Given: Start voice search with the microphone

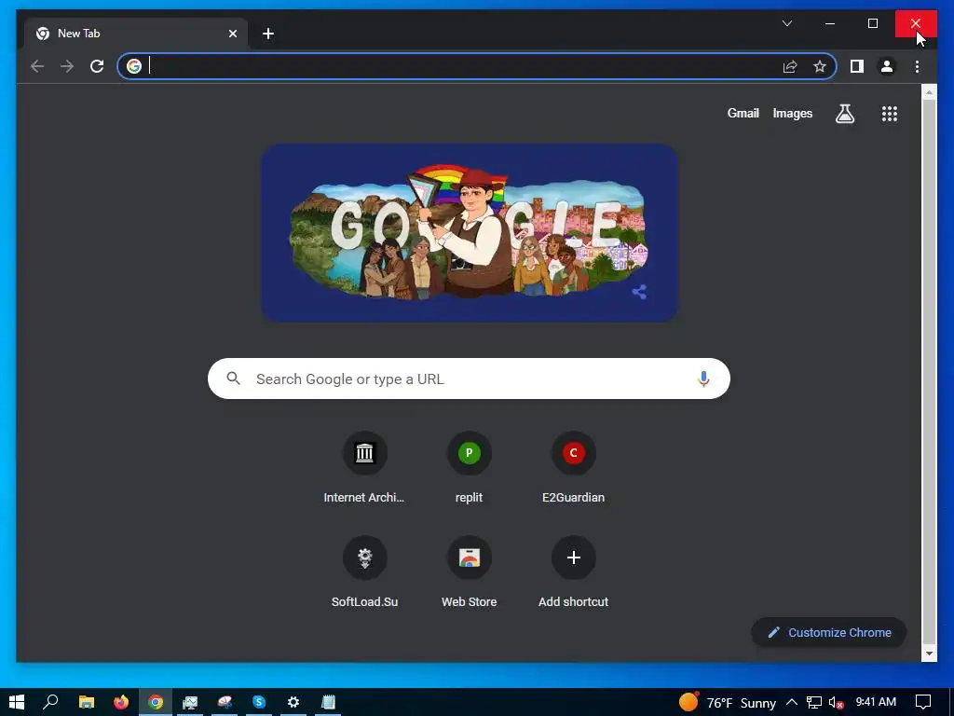Looking at the screenshot, I should pyautogui.click(x=703, y=379).
